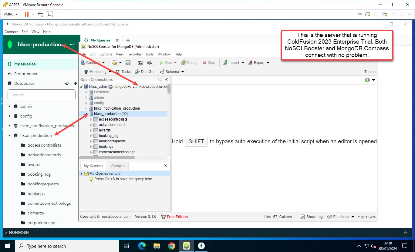The width and height of the screenshot is (415, 252).
Task: Open the VMRC dropdown menu
Action: (x=11, y=14)
